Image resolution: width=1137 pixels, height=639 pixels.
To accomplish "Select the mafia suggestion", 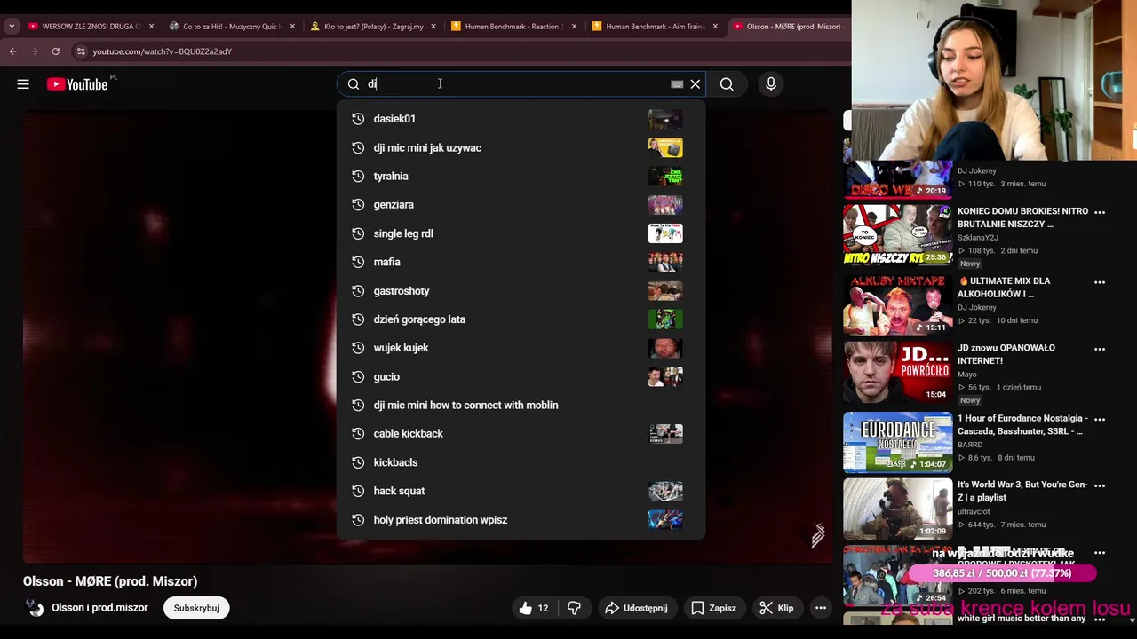I will [521, 262].
